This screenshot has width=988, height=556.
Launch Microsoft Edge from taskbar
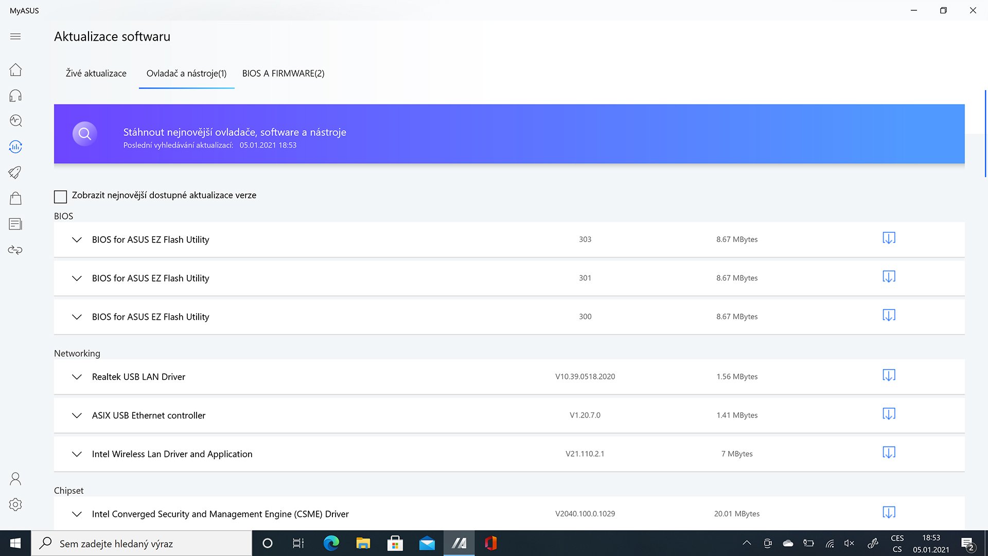pyautogui.click(x=331, y=543)
